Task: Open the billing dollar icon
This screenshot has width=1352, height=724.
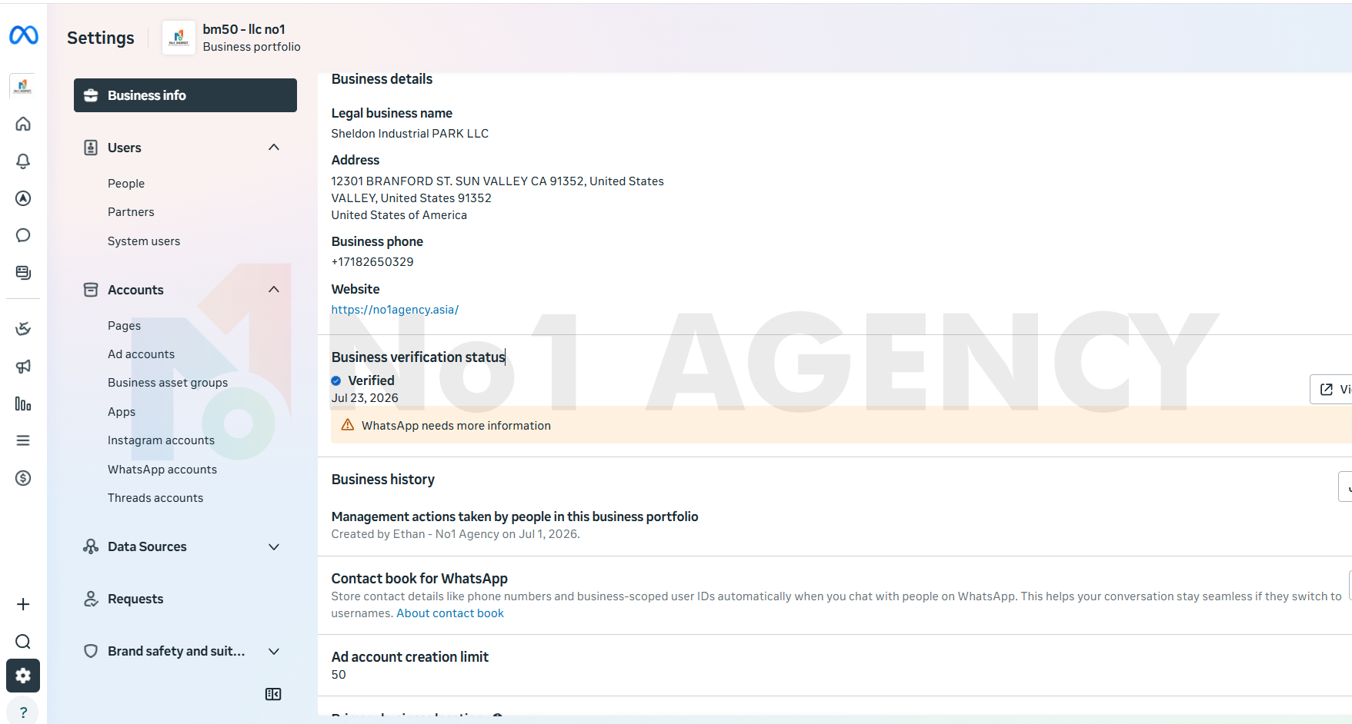Action: coord(23,478)
